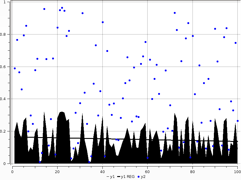
Task: Click the blue dot y2 legend marker
Action: [139, 177]
